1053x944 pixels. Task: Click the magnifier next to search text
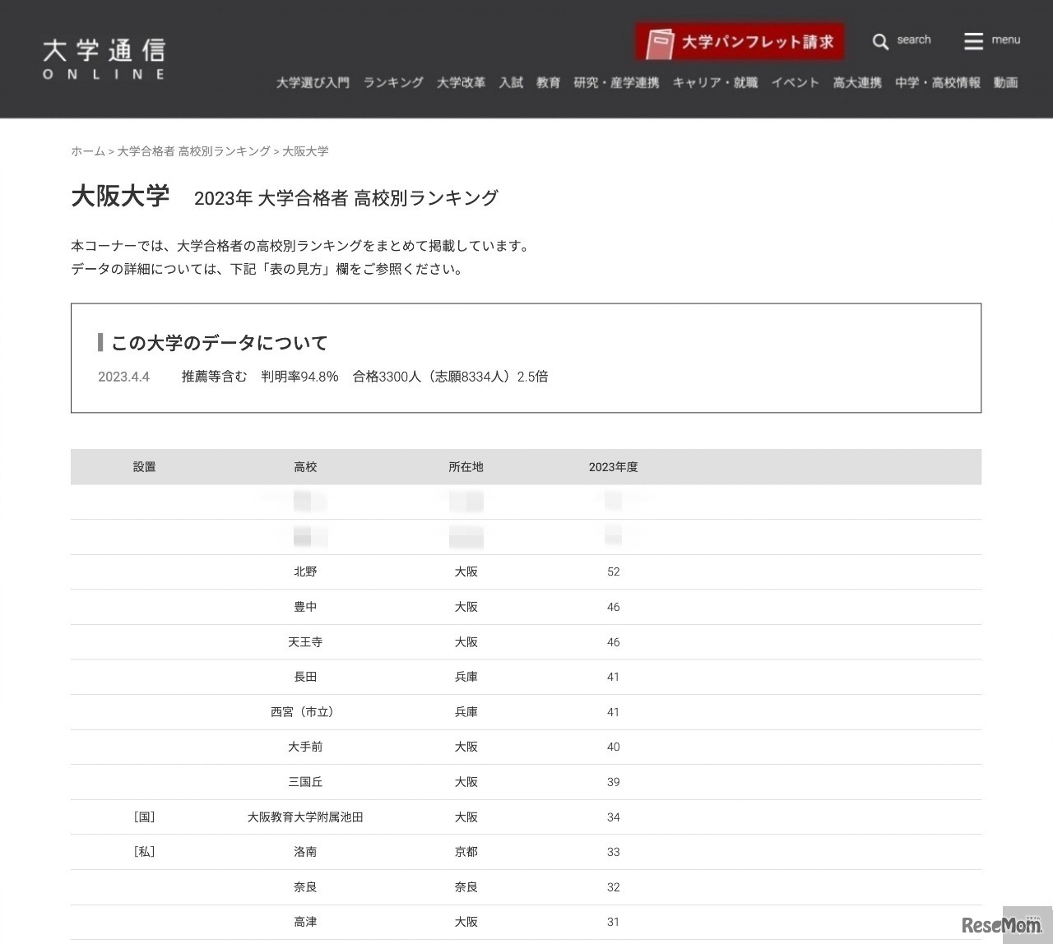click(x=880, y=41)
